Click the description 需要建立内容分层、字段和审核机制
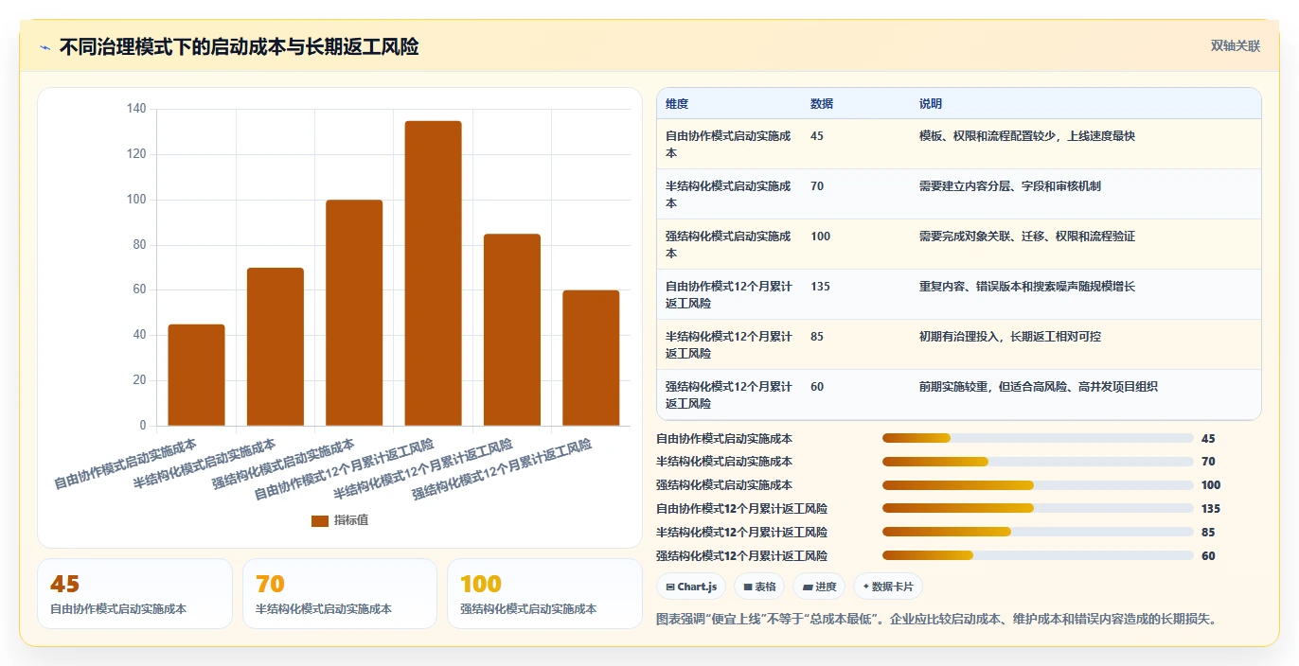 (1009, 185)
